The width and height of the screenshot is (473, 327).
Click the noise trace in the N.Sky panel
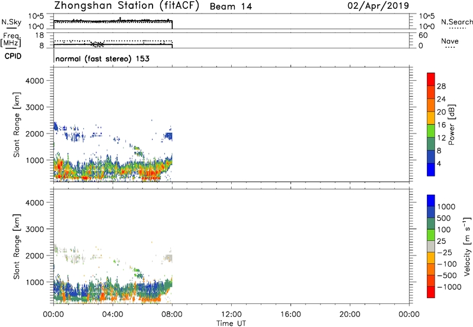tap(113, 21)
